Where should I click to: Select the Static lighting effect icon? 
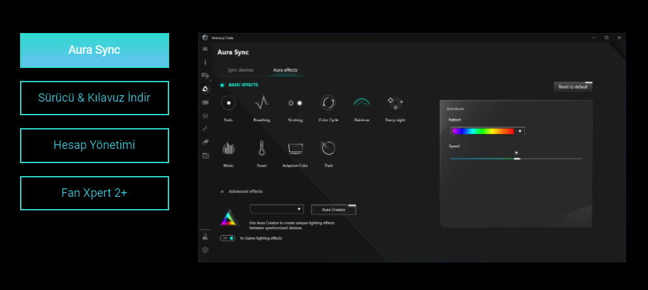pos(229,102)
